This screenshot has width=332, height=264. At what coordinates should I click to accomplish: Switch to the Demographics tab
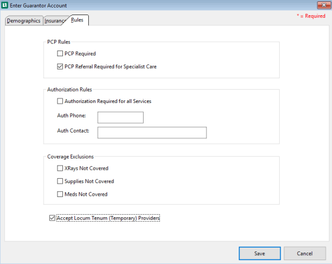click(23, 21)
